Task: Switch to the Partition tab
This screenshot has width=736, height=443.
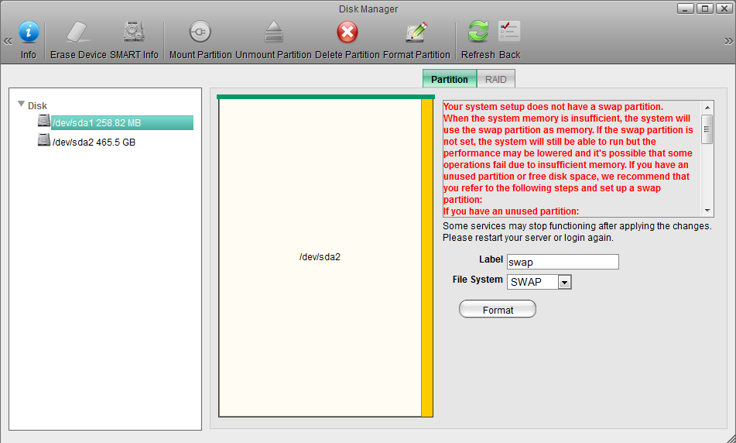Action: tap(449, 79)
